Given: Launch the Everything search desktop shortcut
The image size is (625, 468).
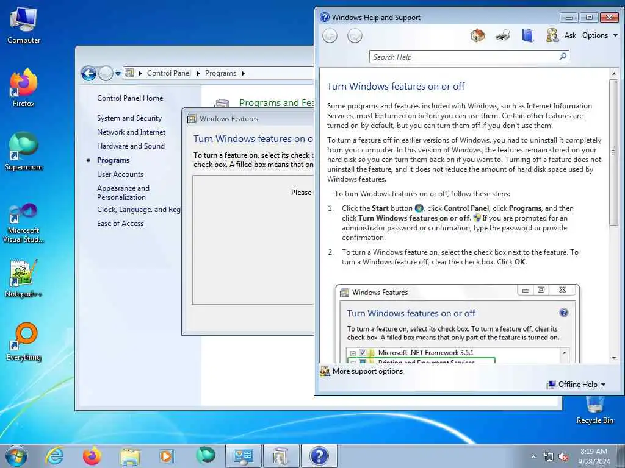Looking at the screenshot, I should tap(24, 341).
